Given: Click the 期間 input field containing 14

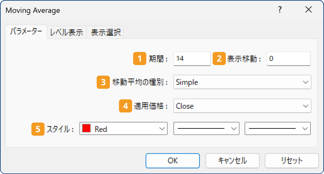Looking at the screenshot, I should point(192,59).
